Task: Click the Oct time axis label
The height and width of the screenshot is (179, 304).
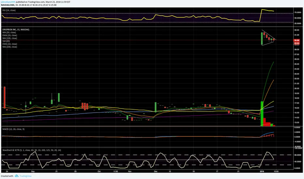Action: click(99, 172)
